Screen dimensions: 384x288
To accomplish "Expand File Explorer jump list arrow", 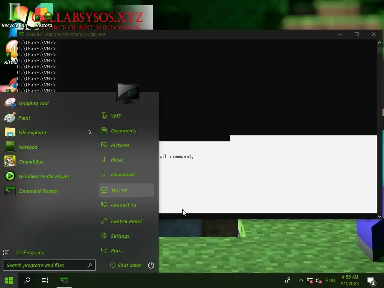I will point(90,132).
